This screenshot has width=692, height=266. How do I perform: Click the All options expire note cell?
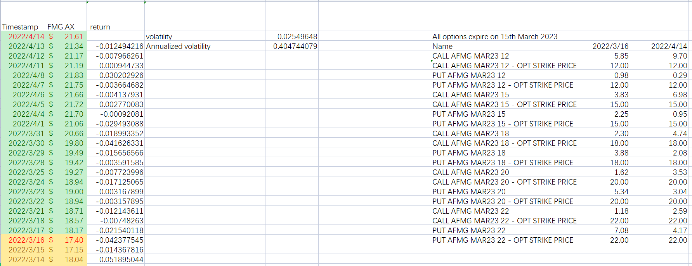point(506,36)
